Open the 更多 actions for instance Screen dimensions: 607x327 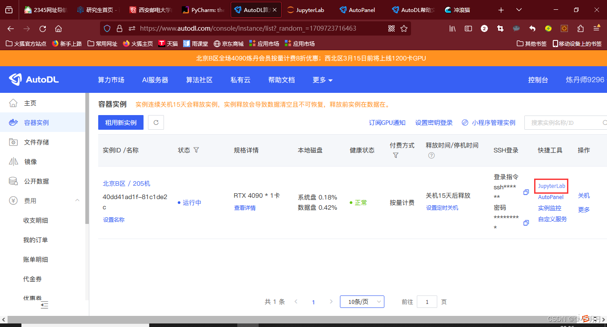click(584, 210)
